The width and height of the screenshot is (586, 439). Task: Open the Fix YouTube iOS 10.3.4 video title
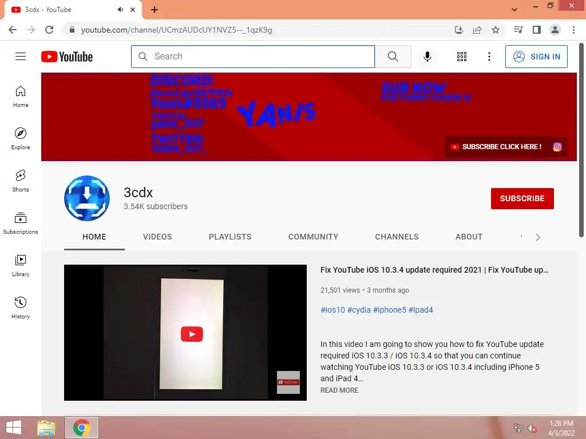pos(434,270)
